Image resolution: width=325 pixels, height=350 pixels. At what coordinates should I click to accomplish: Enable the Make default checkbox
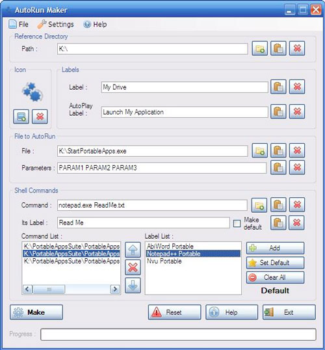coord(237,223)
